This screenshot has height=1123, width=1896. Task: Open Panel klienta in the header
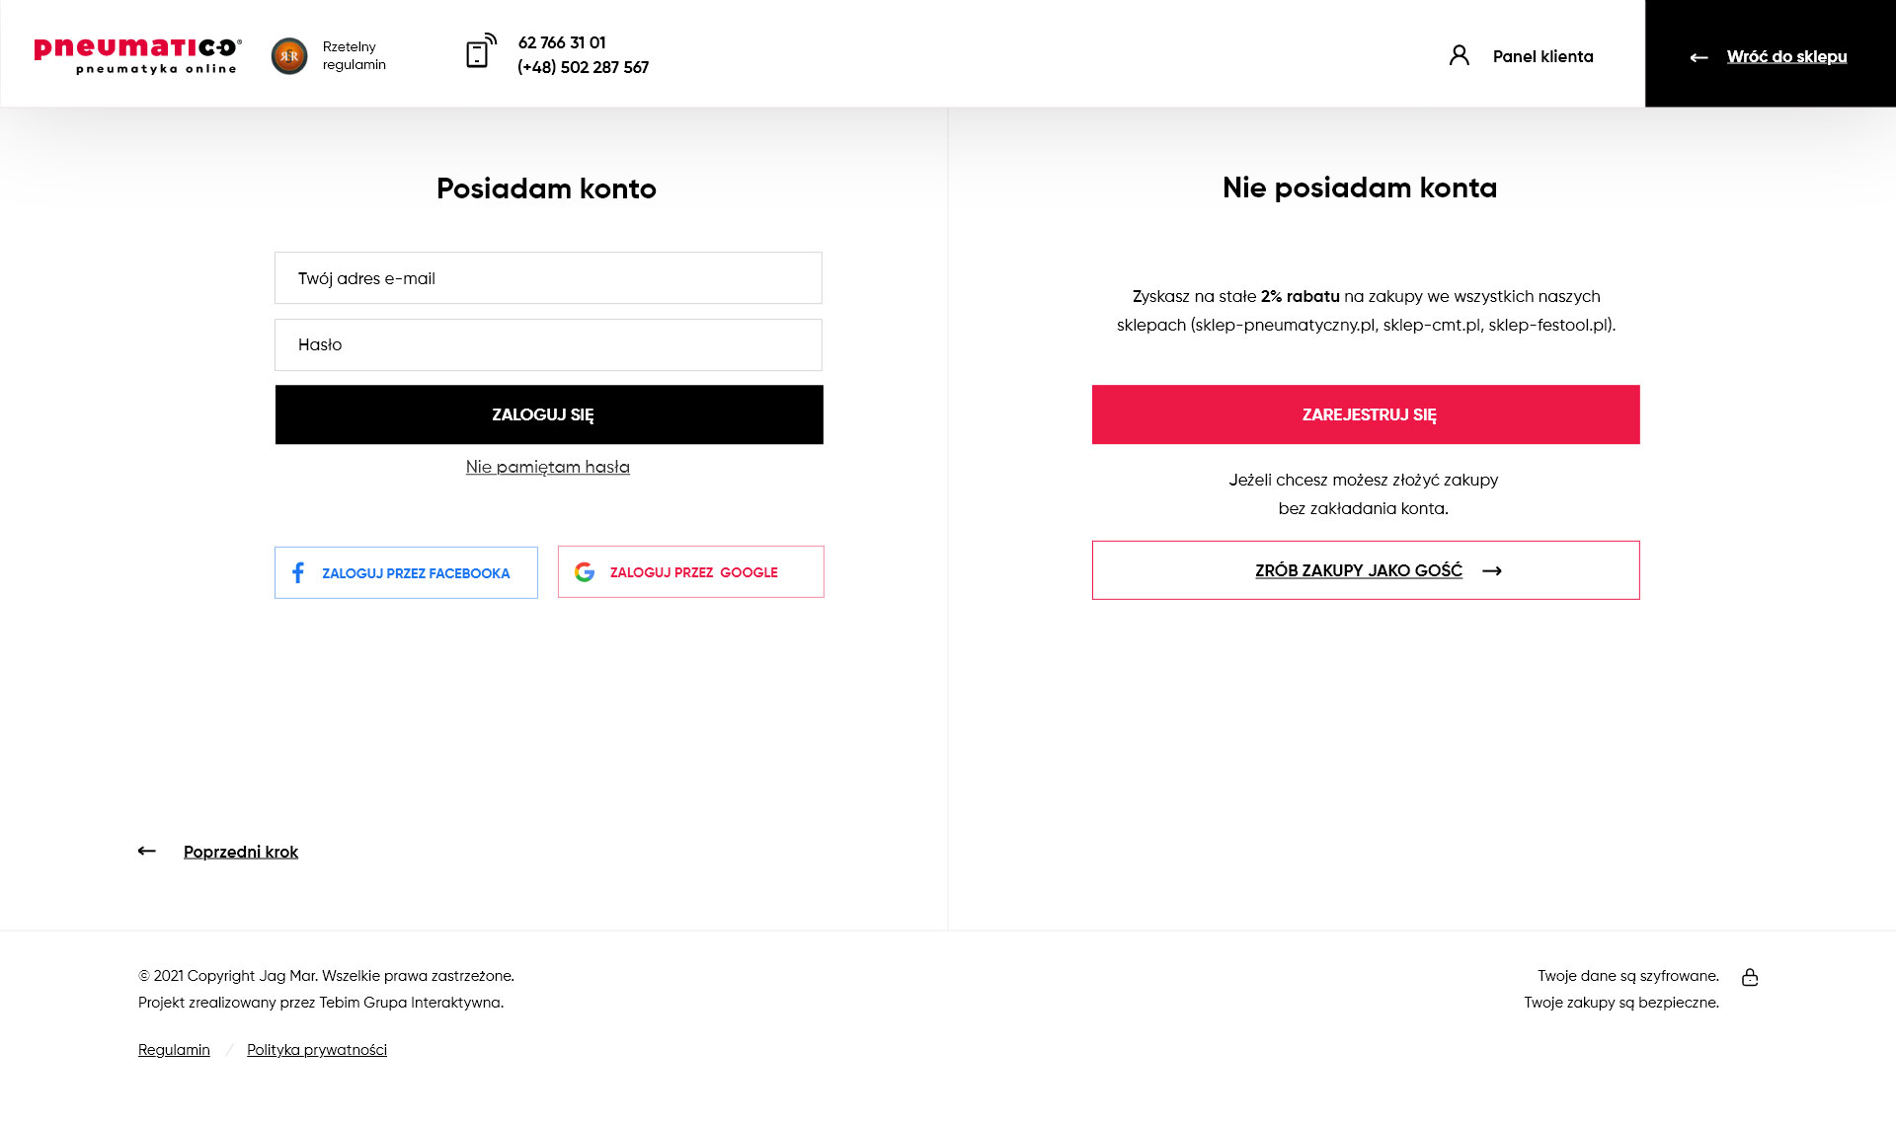click(x=1542, y=56)
